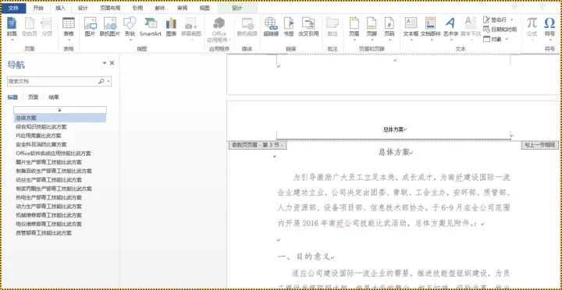Image resolution: width=562 pixels, height=290 pixels.
Task: Insert online video (联机视频)
Action: click(x=247, y=27)
